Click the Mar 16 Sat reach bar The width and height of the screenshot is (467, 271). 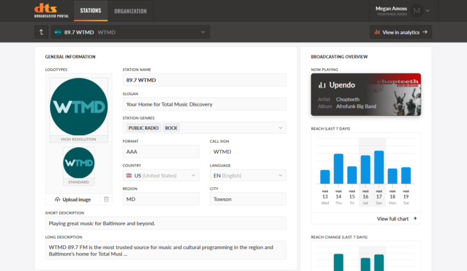coord(365,169)
